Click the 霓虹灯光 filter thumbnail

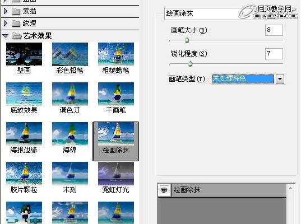click(x=116, y=174)
